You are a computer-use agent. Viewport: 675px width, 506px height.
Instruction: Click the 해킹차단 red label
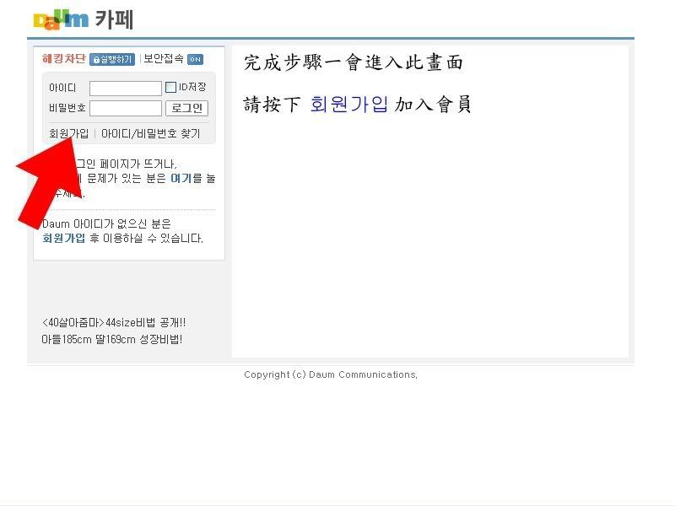tap(64, 59)
